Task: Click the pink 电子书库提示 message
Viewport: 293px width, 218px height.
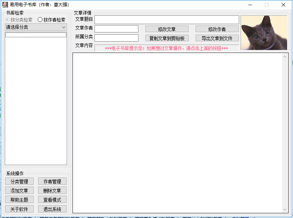Action: pyautogui.click(x=167, y=49)
